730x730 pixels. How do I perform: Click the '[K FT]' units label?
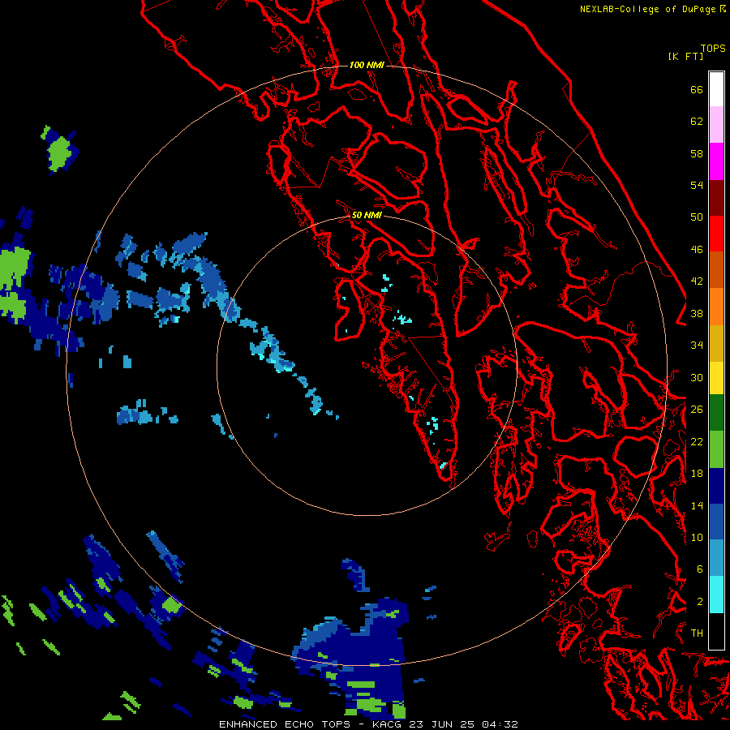pos(685,56)
